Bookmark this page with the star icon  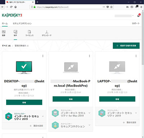[111, 7]
